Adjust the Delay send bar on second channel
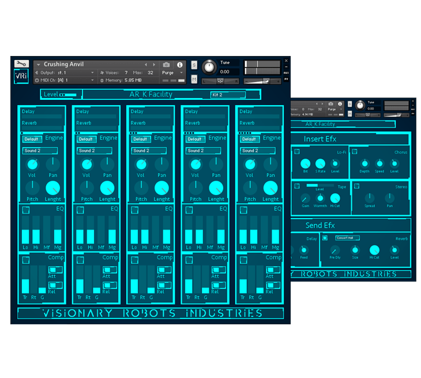Screen dimensions: 421x378 coord(96,117)
